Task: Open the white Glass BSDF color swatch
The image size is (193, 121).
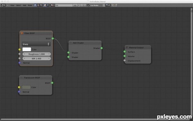Action: (x=27, y=49)
